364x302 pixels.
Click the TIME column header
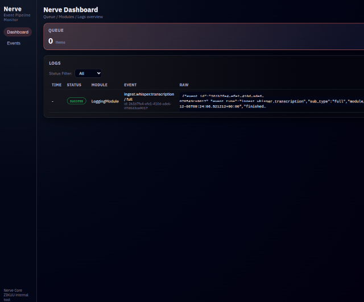point(56,85)
